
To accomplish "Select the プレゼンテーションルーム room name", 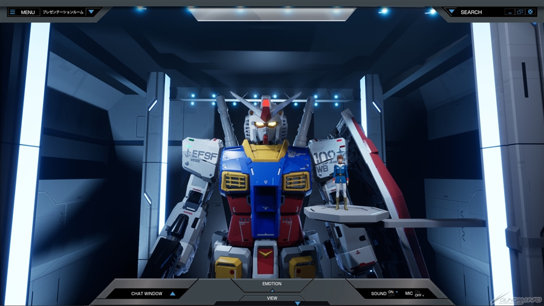I will pyautogui.click(x=62, y=12).
